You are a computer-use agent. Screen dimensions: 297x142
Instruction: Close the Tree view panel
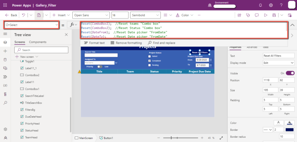click(x=66, y=35)
